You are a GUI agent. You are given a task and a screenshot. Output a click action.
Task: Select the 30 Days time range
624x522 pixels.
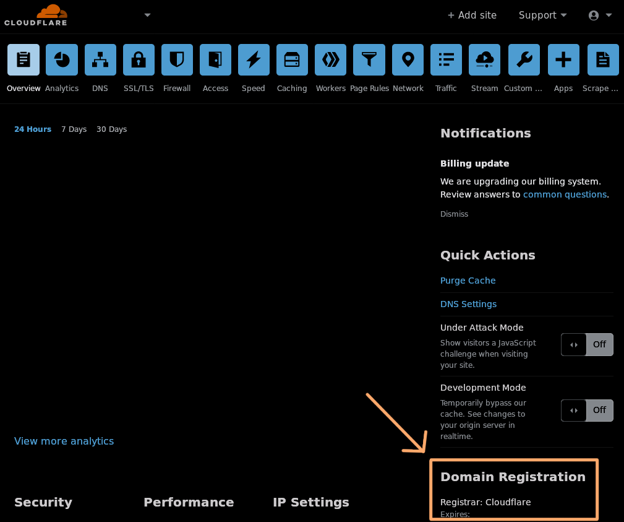pos(111,129)
